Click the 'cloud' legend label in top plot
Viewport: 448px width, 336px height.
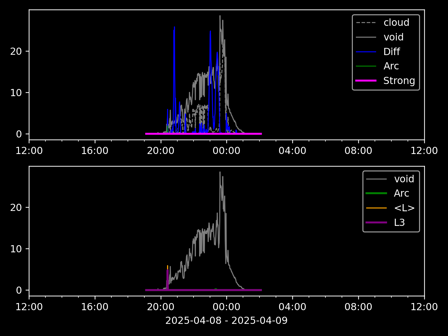point(396,23)
